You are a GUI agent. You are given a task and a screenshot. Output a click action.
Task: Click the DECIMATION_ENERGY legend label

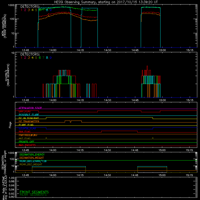click(x=32, y=154)
